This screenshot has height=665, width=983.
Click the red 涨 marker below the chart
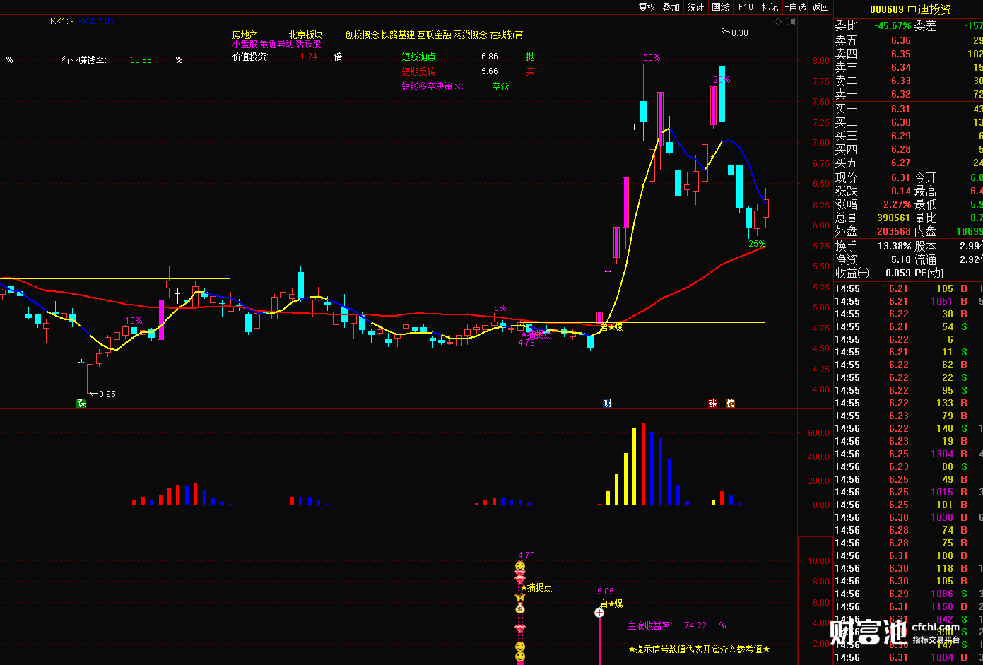(x=712, y=404)
